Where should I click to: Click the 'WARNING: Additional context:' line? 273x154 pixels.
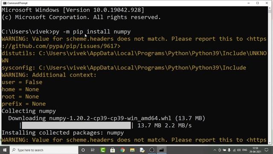point(49,75)
